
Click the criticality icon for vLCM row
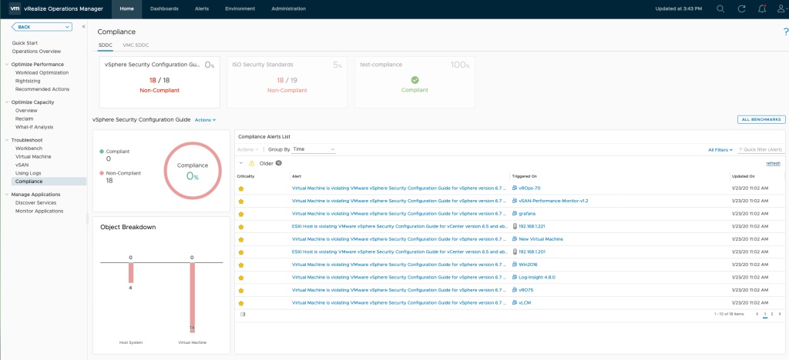(241, 303)
